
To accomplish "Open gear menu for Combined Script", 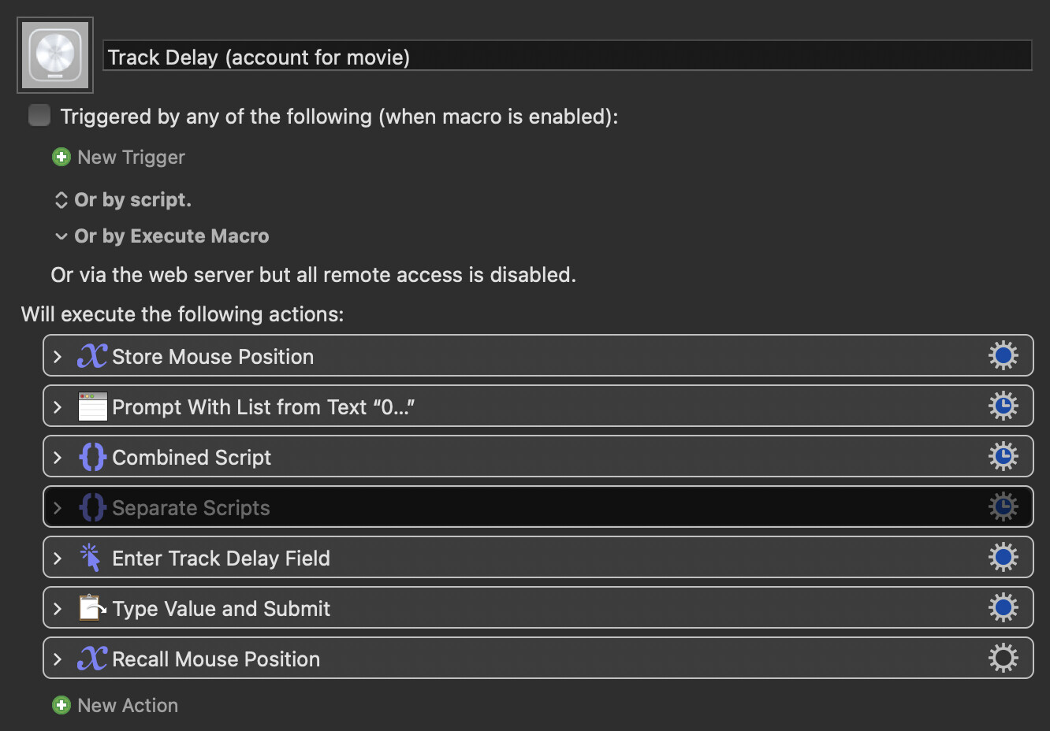I will click(1003, 457).
